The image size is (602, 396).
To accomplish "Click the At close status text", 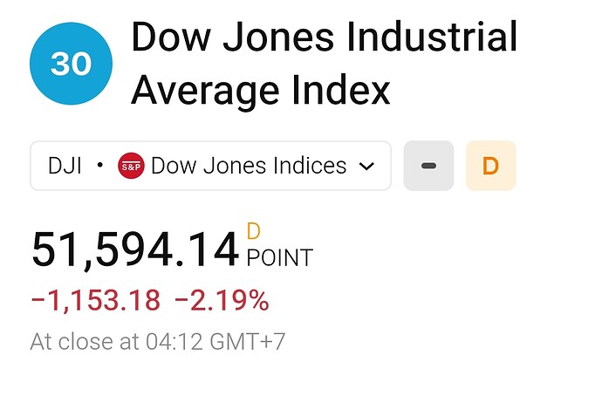I will coord(84,342).
